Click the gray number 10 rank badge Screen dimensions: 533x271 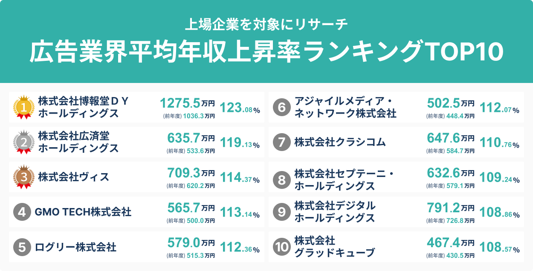(281, 247)
